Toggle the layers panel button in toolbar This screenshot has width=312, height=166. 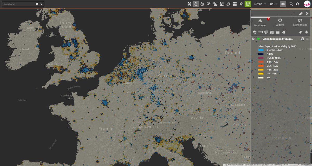283,4
